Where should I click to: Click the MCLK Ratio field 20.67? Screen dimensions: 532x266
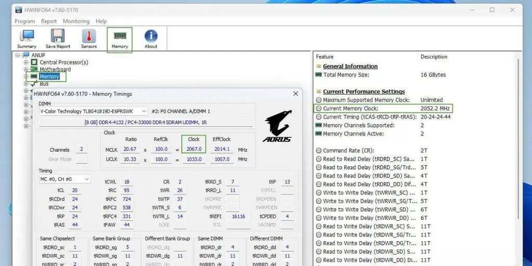click(x=130, y=149)
